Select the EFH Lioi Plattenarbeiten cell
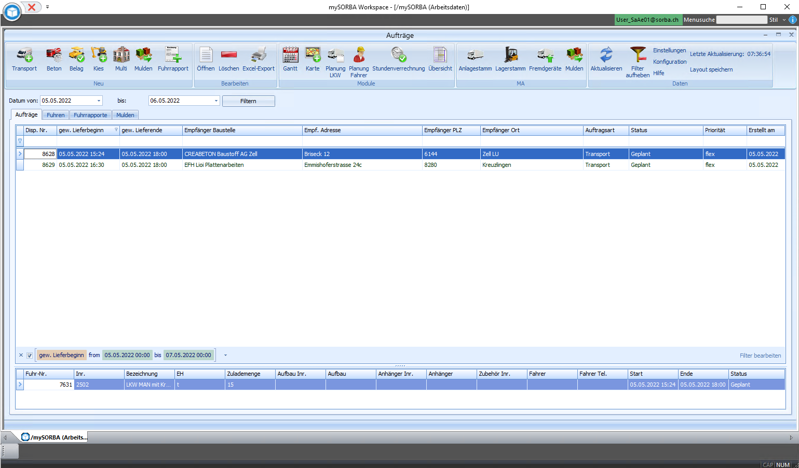Screen dimensions: 799x468 coord(242,165)
